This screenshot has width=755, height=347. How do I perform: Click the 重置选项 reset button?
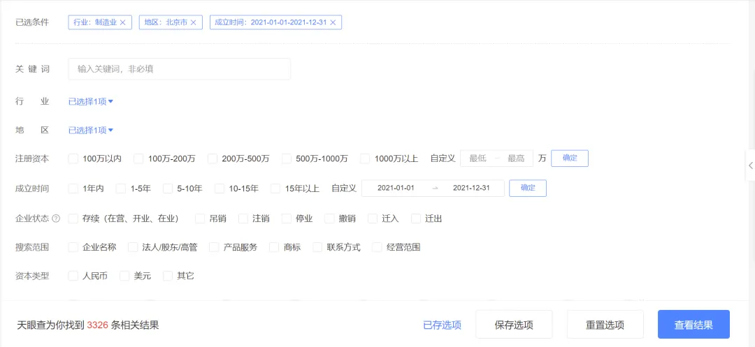click(605, 325)
